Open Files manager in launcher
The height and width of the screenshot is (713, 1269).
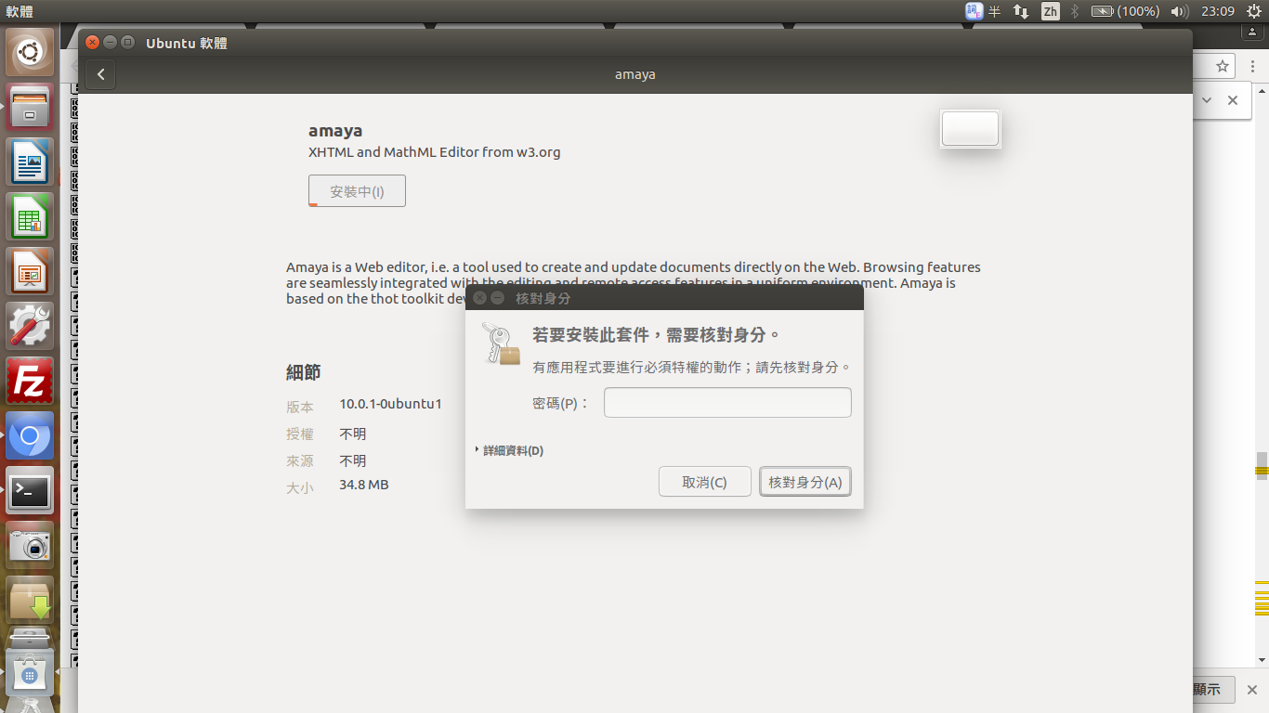click(x=30, y=107)
